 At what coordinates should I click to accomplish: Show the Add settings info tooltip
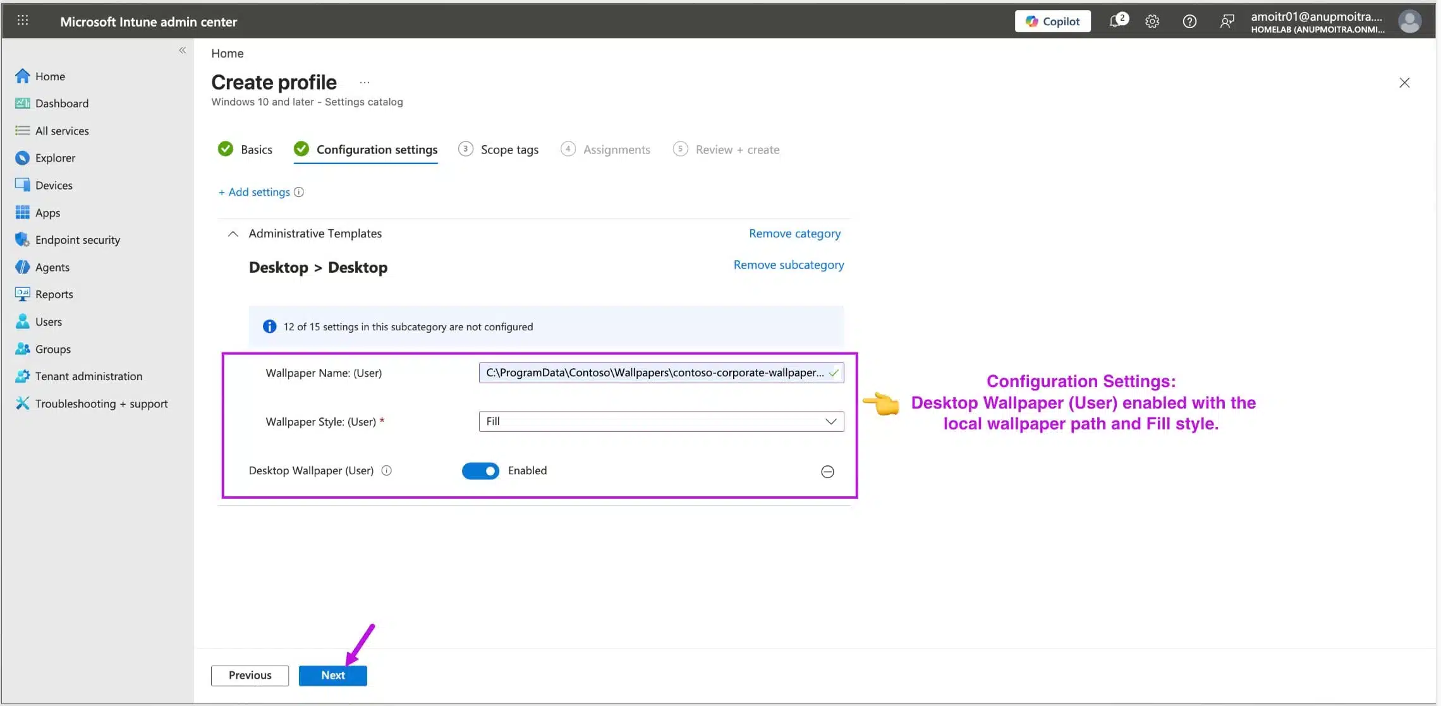coord(299,192)
